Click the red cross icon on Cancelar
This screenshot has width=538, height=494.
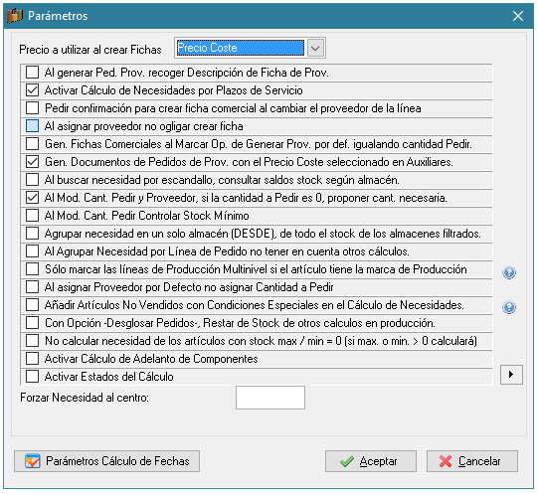tap(446, 461)
